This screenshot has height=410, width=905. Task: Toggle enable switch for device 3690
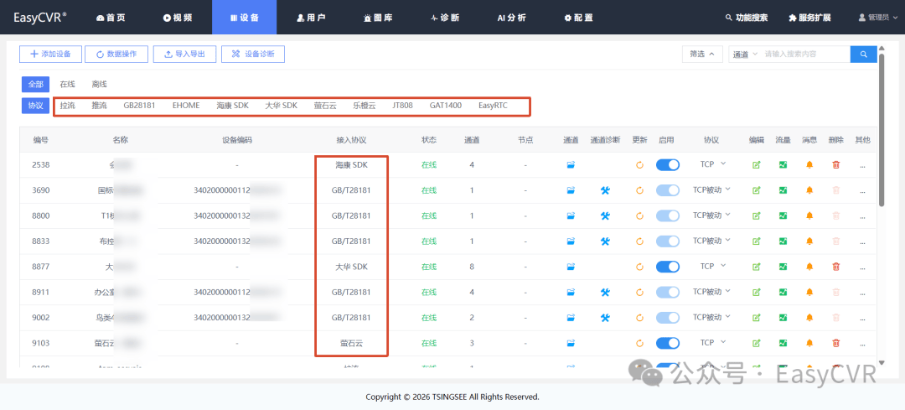coord(668,190)
